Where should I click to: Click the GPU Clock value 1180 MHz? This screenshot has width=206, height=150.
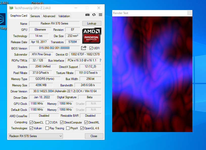[x=37, y=104]
